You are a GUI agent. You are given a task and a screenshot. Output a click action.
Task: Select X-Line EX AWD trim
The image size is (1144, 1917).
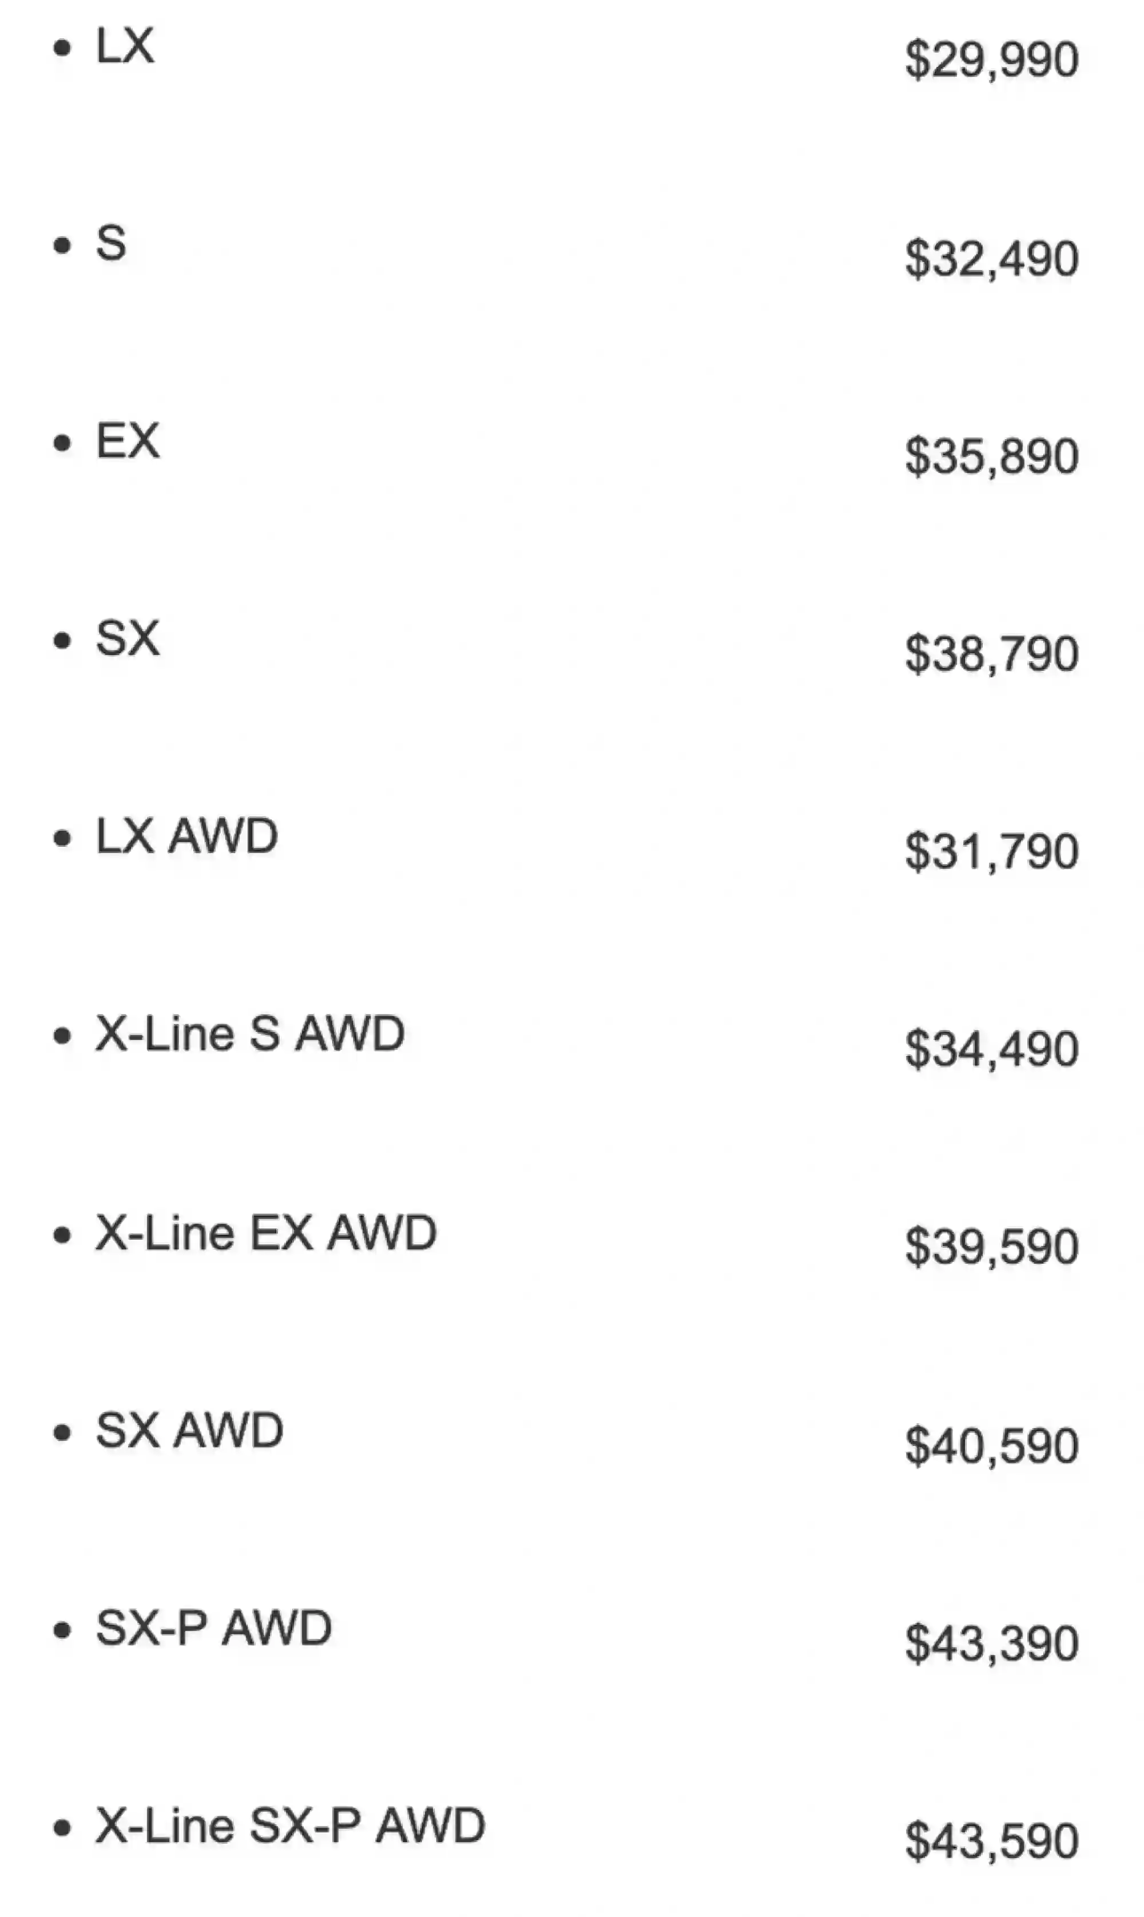(266, 1233)
